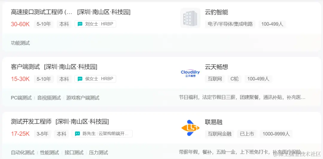Screen dimensions: 323x159
Task: Click chat icon beside 侯女士 HRBP
Action: tap(80, 79)
